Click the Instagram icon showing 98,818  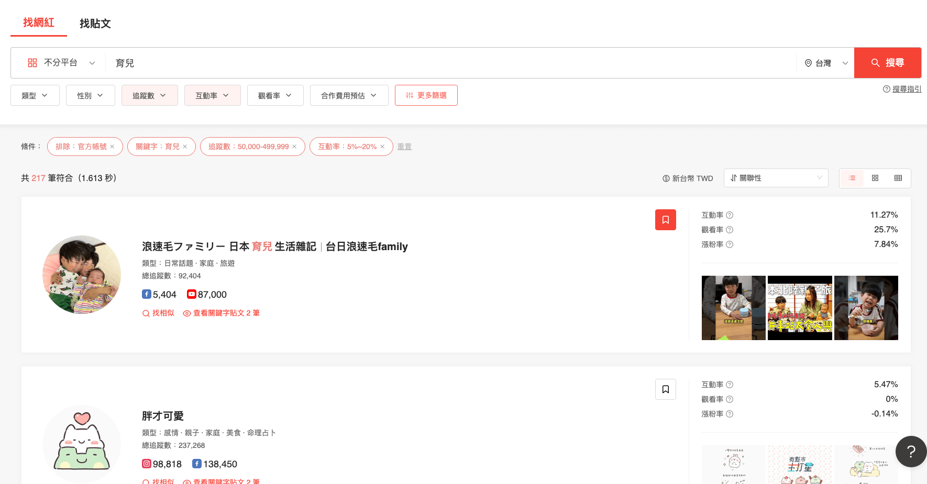point(147,464)
